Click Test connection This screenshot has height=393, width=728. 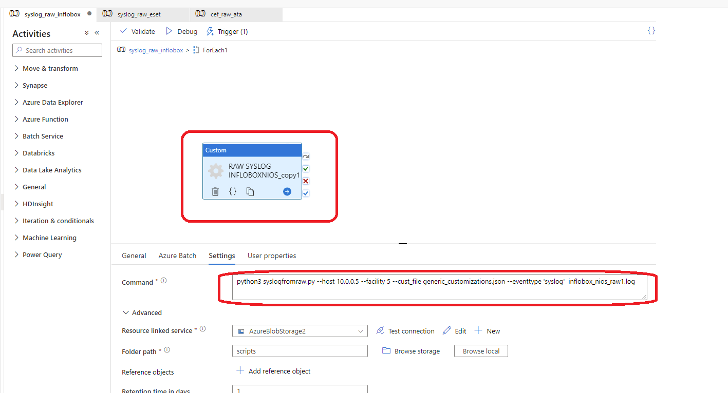click(405, 331)
